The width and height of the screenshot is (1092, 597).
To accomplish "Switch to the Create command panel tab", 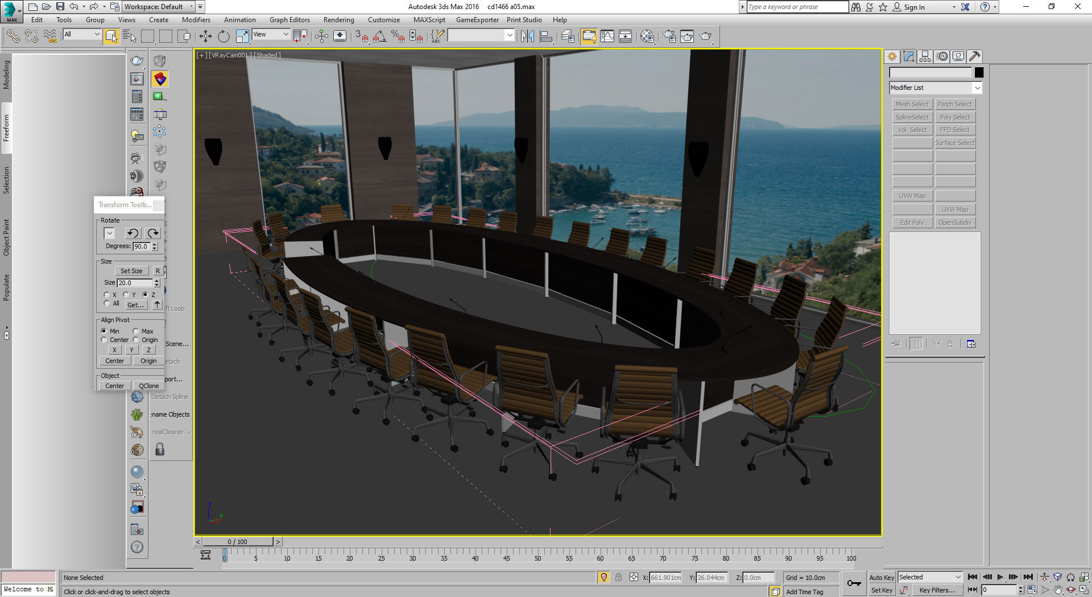I will pos(892,56).
